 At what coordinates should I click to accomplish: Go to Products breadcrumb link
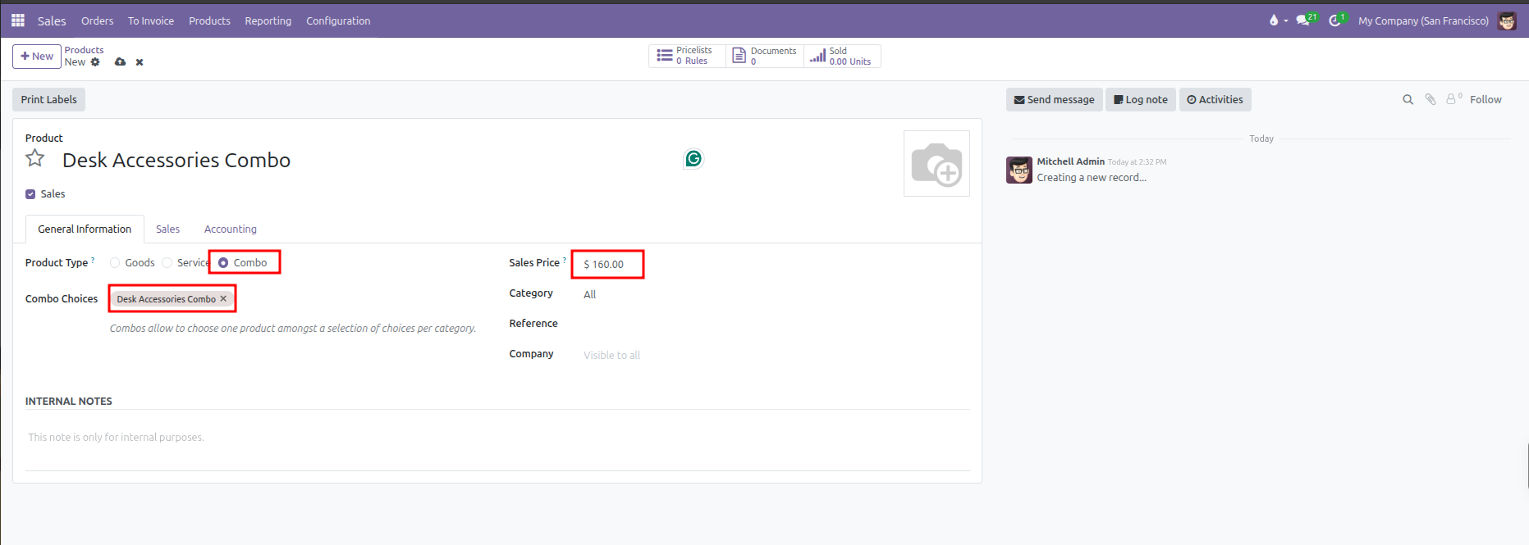pos(84,50)
